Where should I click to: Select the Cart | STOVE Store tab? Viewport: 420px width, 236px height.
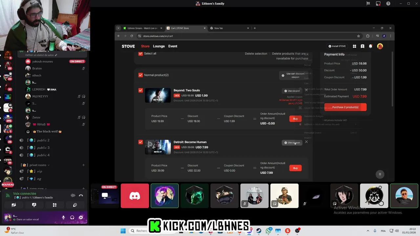186,28
